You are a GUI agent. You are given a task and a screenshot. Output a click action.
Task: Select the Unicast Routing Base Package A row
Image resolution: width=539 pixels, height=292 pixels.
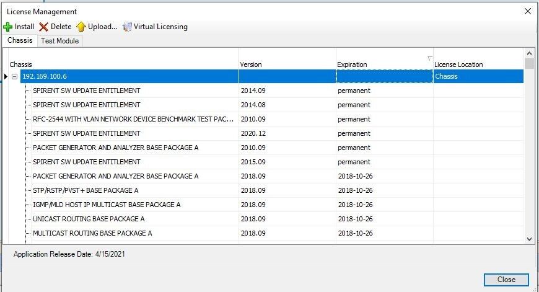coord(89,219)
